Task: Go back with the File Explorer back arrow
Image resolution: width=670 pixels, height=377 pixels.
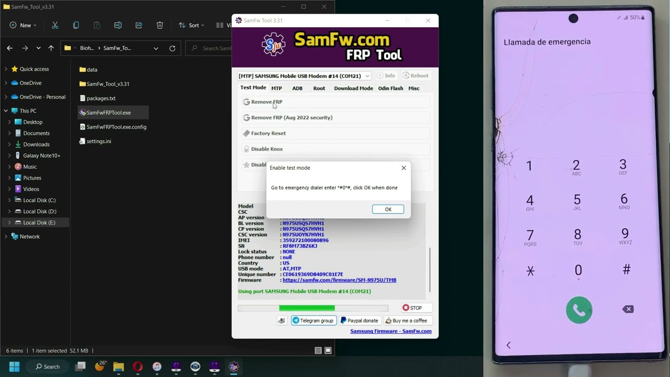Action: pyautogui.click(x=10, y=48)
